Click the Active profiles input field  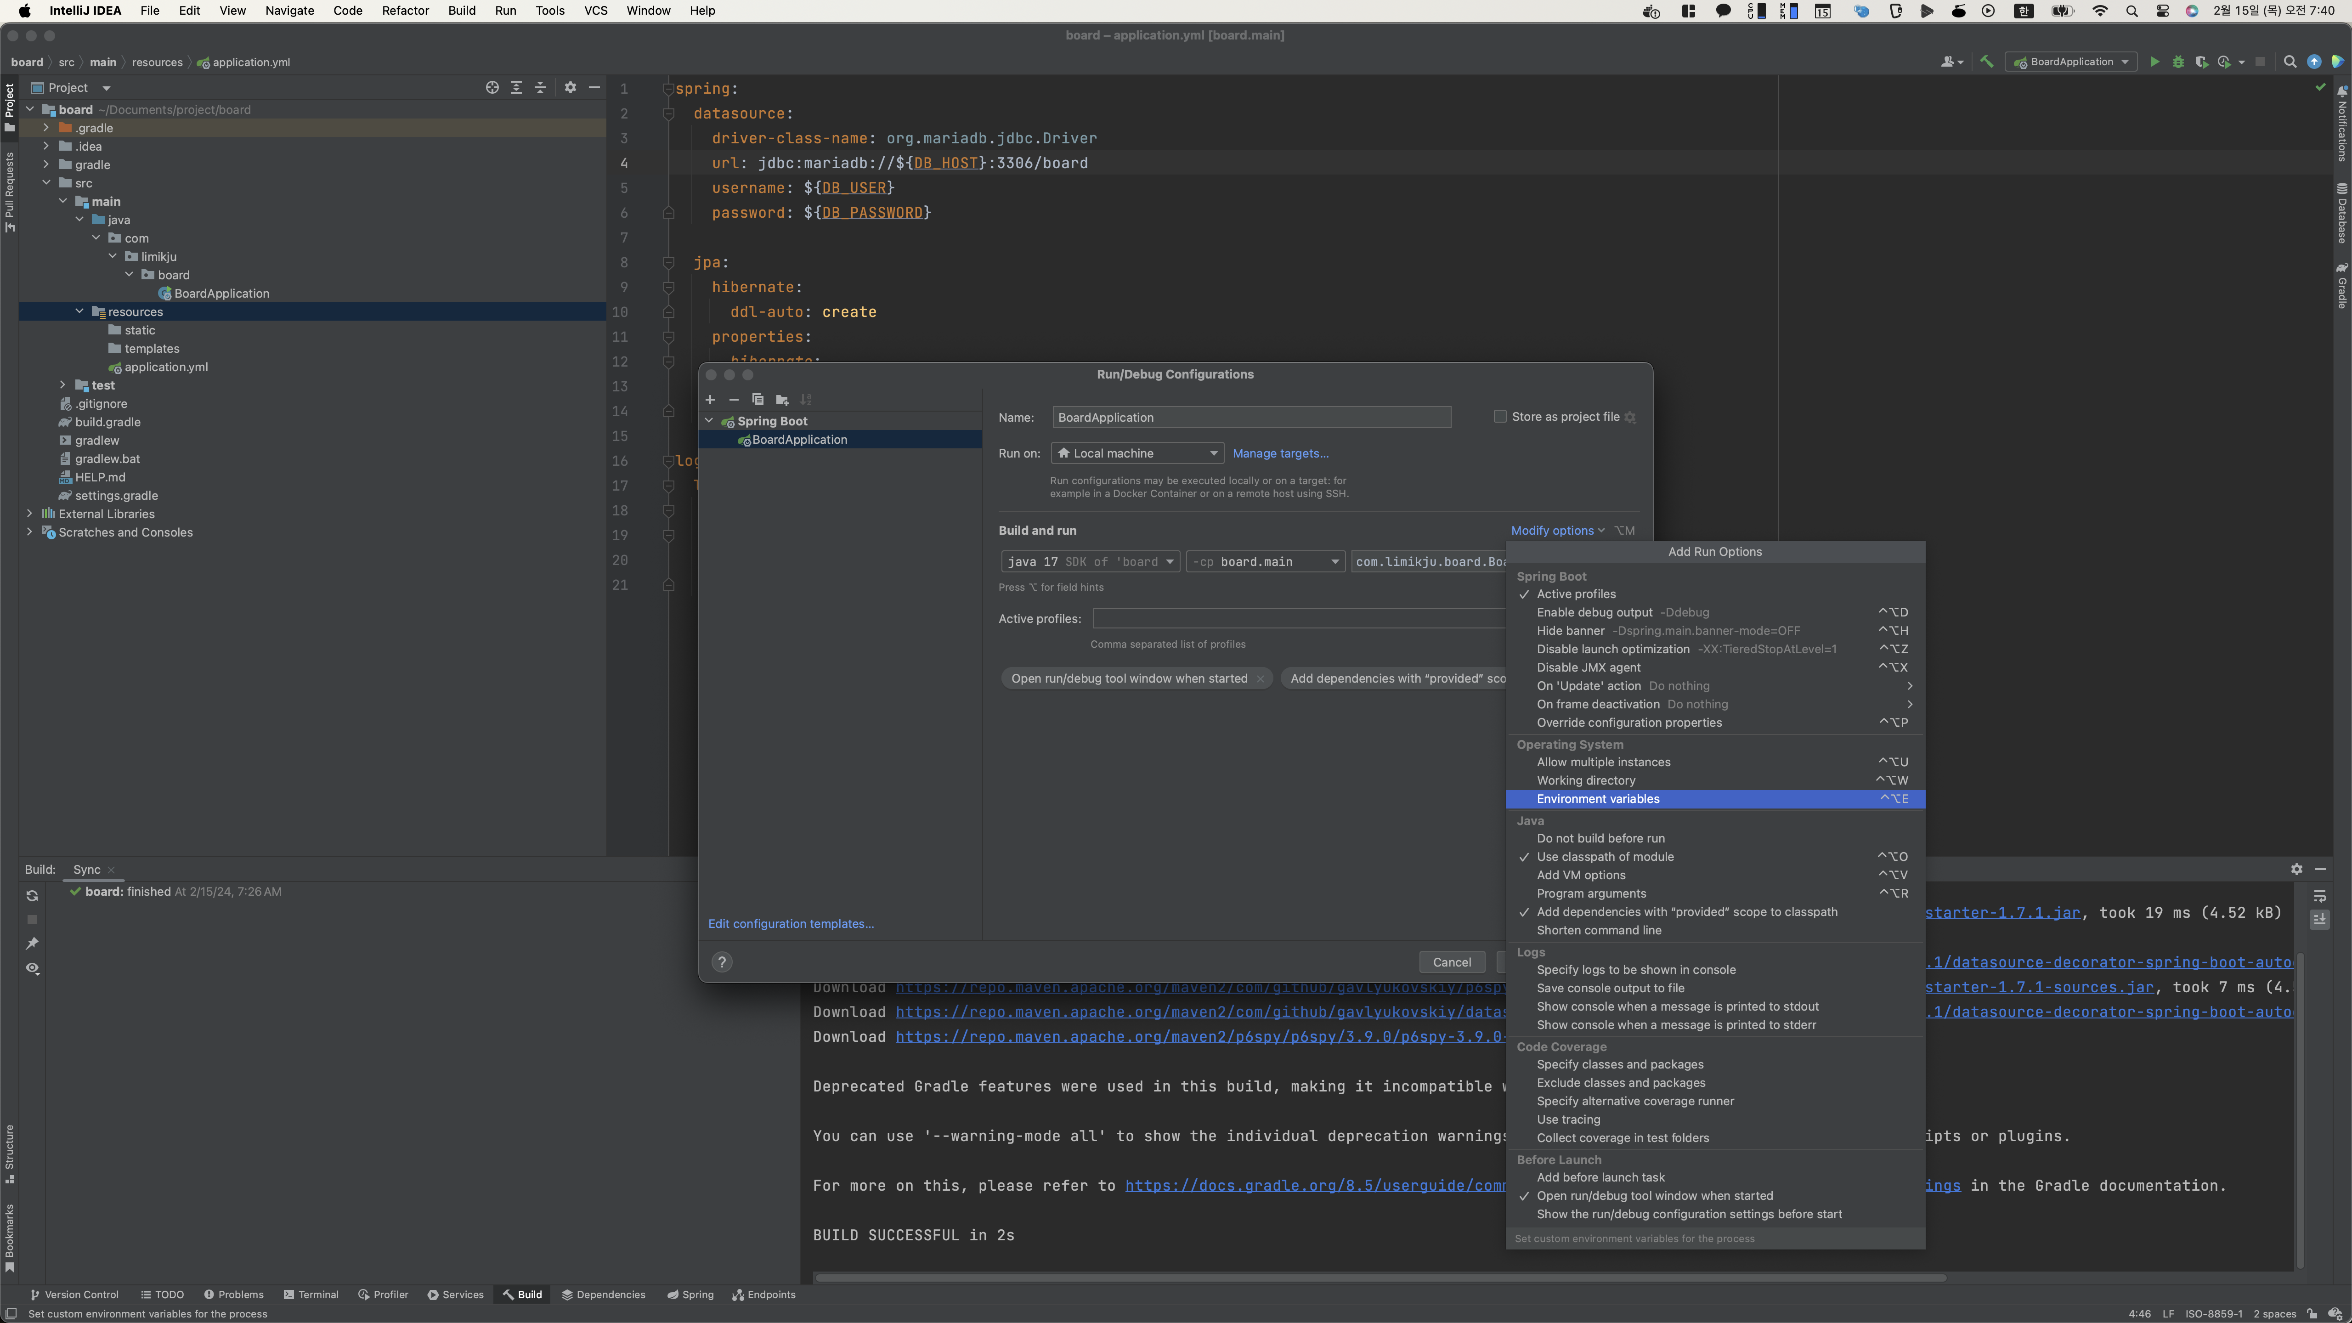(1296, 619)
